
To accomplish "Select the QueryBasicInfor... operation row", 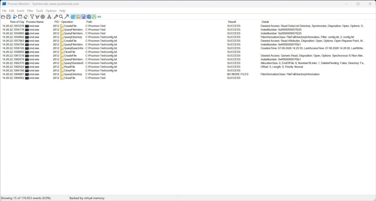I will coord(183,48).
